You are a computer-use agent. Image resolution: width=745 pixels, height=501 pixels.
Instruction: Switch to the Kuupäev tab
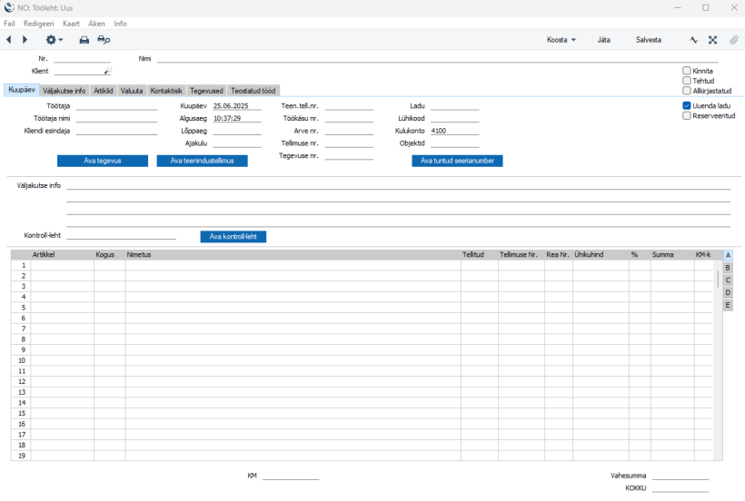[22, 90]
